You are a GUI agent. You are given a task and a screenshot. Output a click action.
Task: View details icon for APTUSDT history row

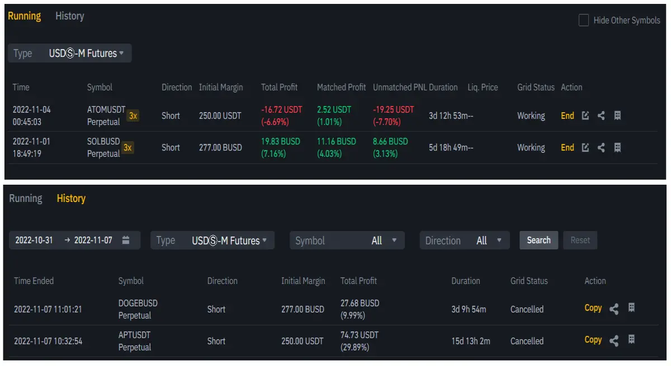pos(631,339)
